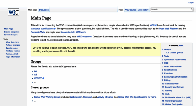
Task: Open the View source tab
Action: point(130,10)
